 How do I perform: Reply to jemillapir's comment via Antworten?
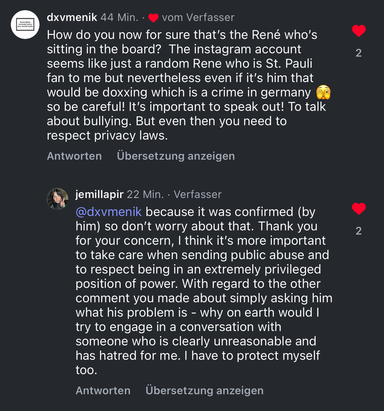pos(103,391)
